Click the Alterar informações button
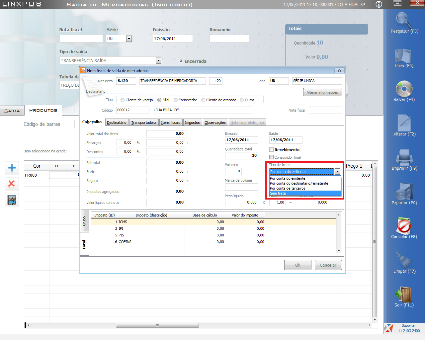This screenshot has width=425, height=340. [322, 92]
